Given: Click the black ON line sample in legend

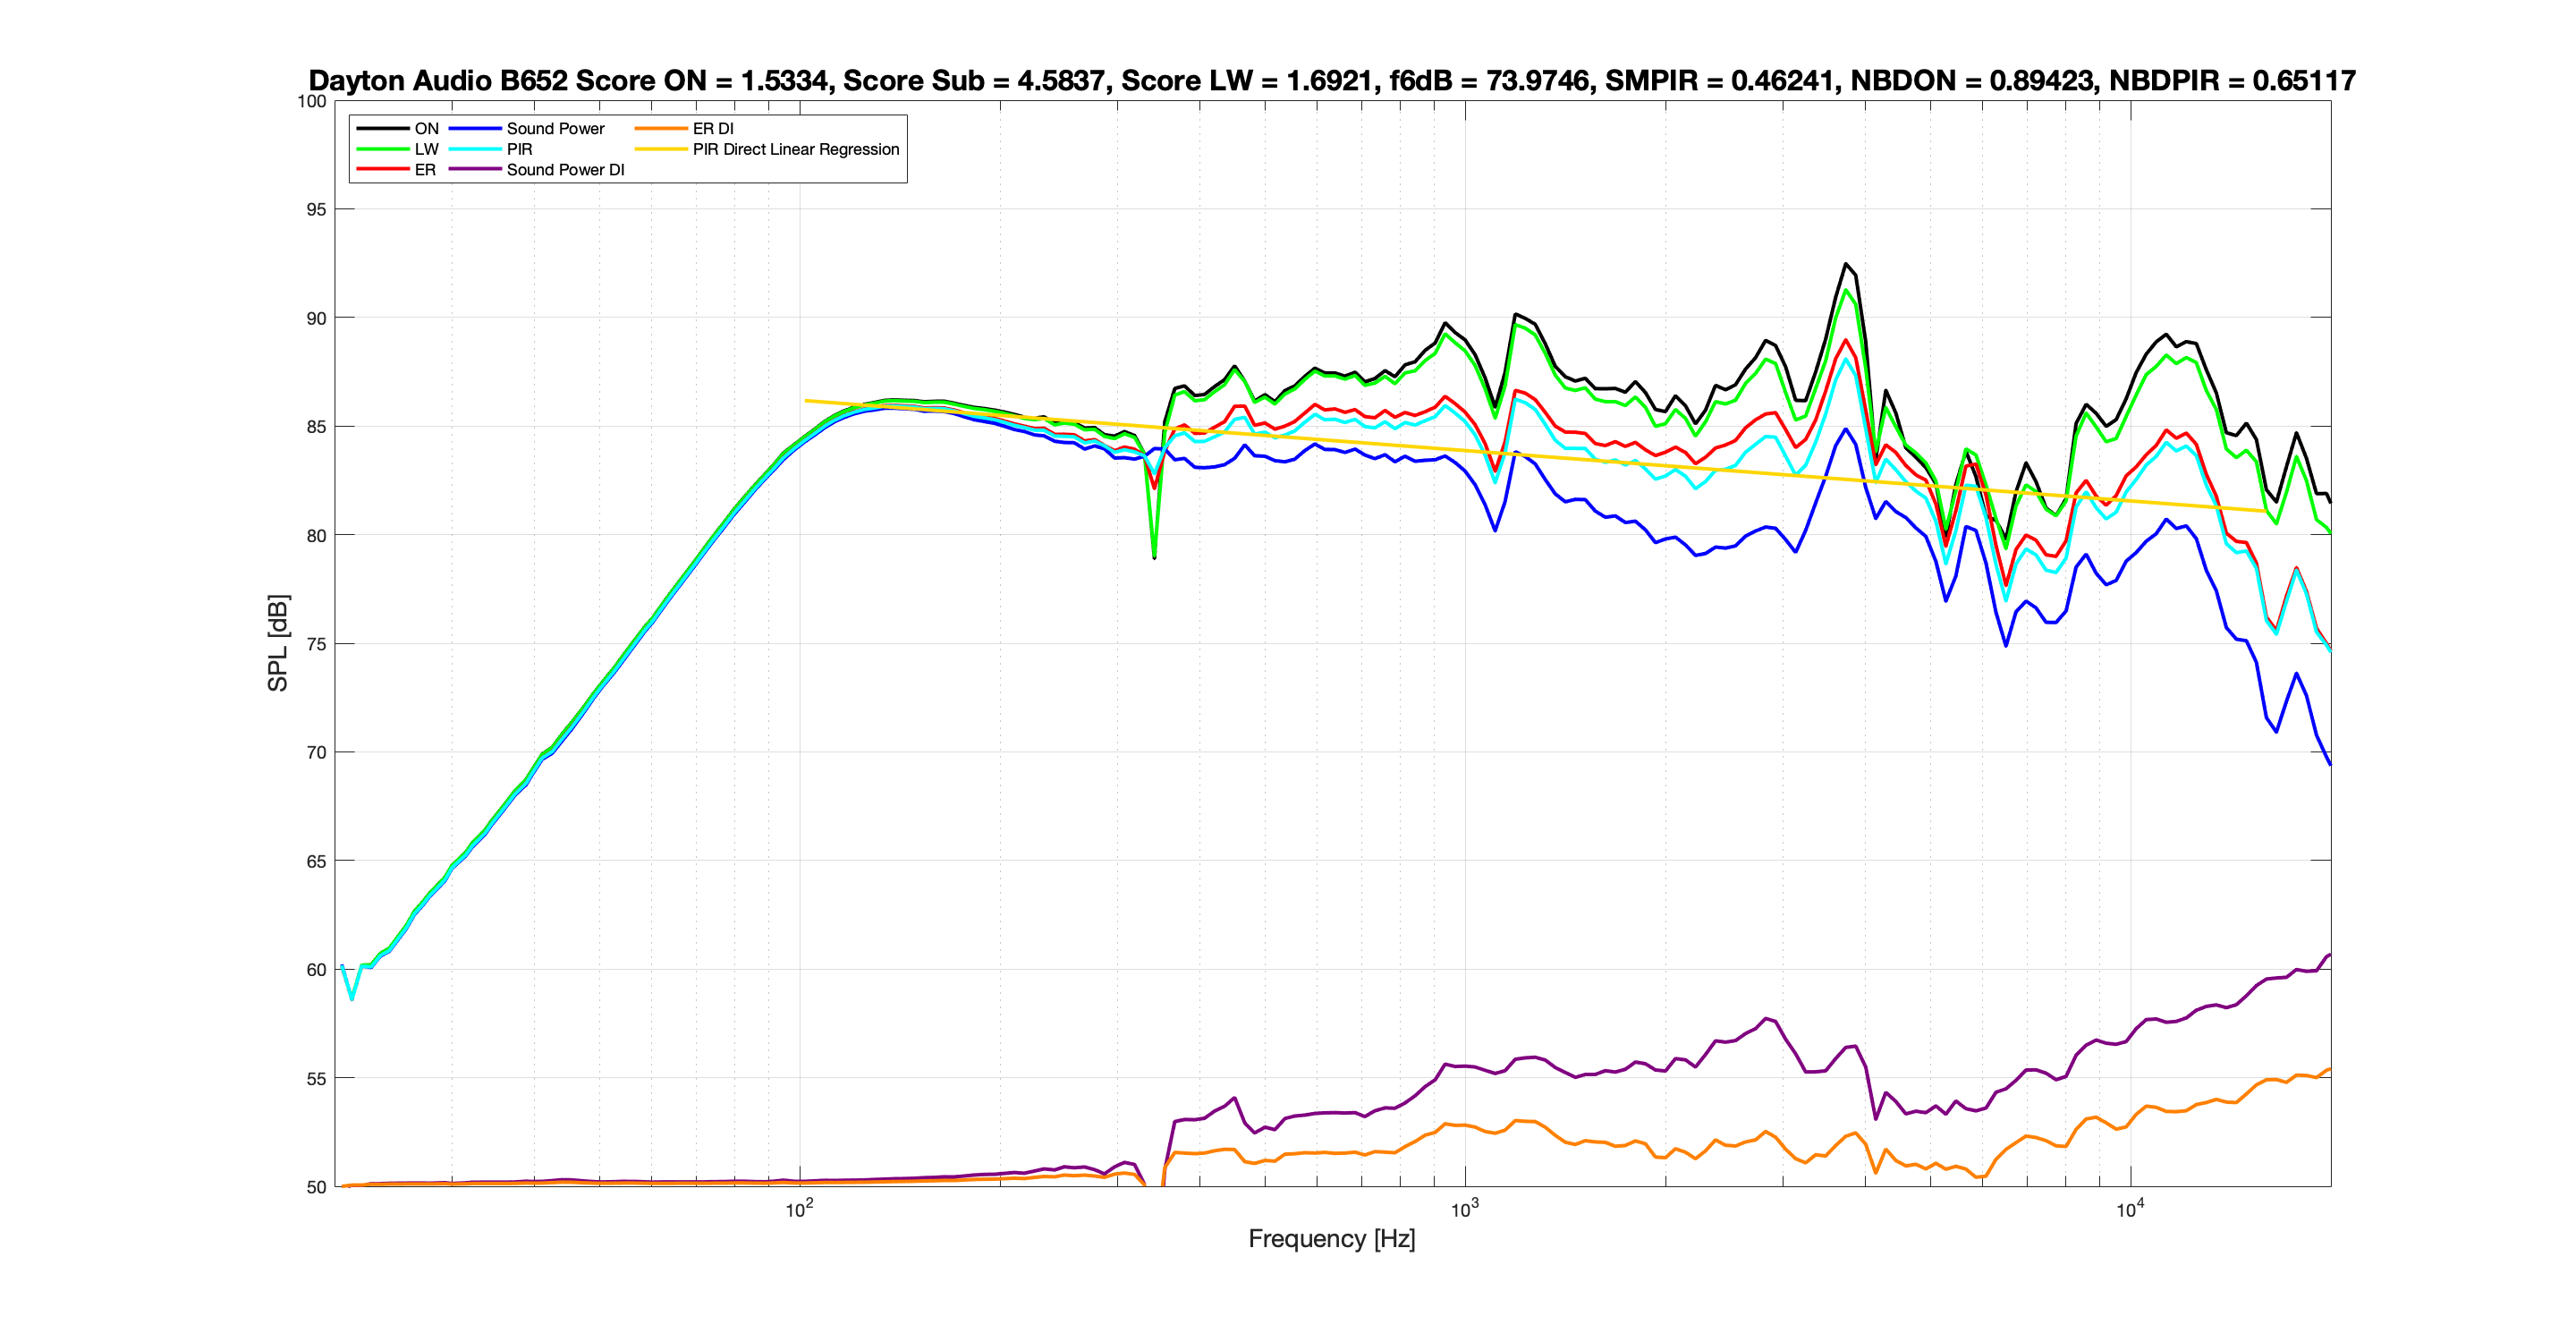Looking at the screenshot, I should [382, 128].
